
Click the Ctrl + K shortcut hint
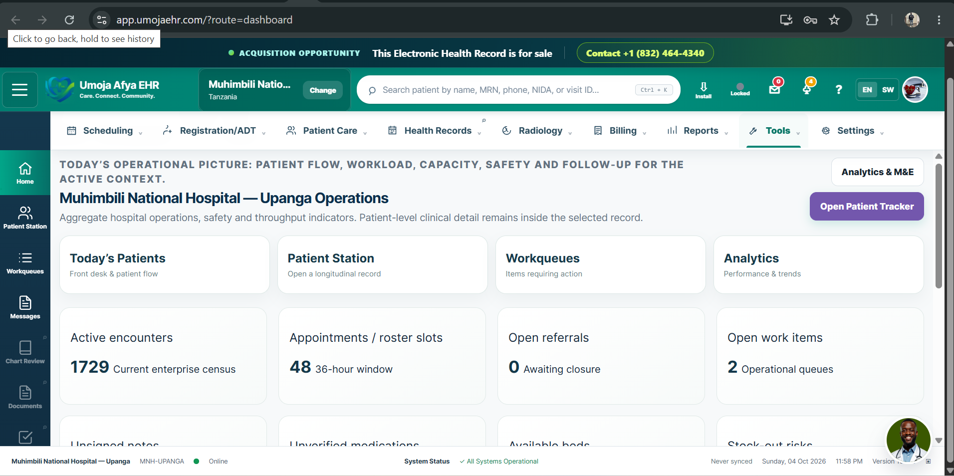[654, 90]
